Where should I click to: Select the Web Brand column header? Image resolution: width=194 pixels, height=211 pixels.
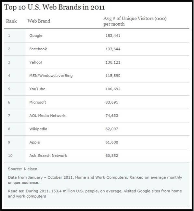tap(39, 21)
